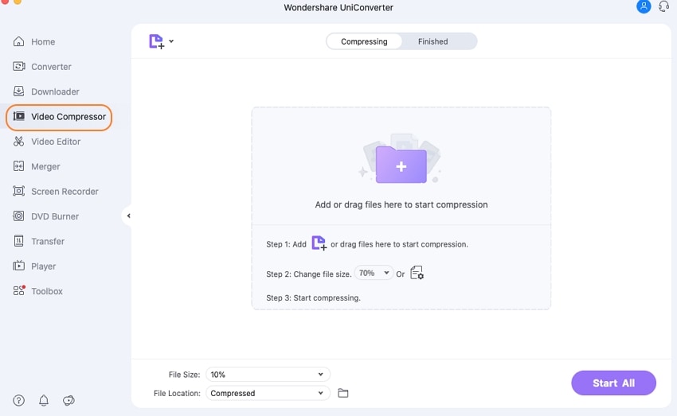
Task: Click 'Step 2: Change file size.' text
Action: click(x=309, y=274)
